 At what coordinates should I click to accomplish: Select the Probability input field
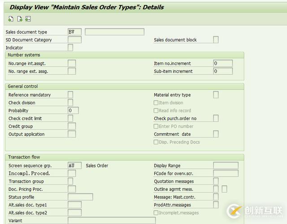click(x=73, y=111)
